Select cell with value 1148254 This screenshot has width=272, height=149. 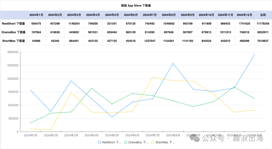[x=74, y=24]
